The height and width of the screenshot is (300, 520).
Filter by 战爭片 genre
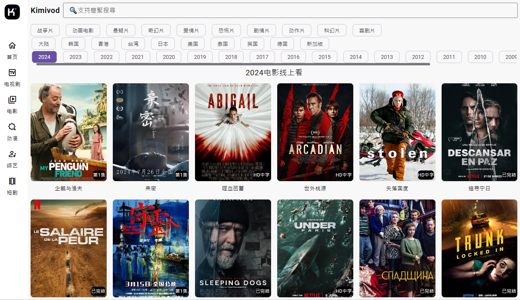tap(45, 30)
